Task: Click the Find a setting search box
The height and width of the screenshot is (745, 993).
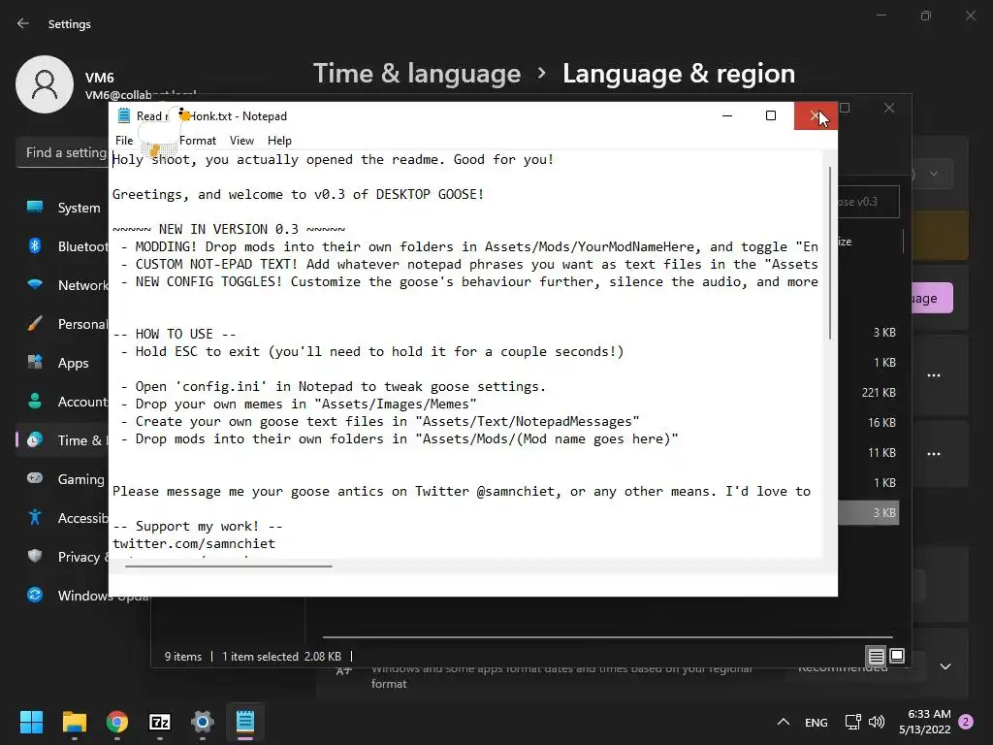Action: pos(62,152)
